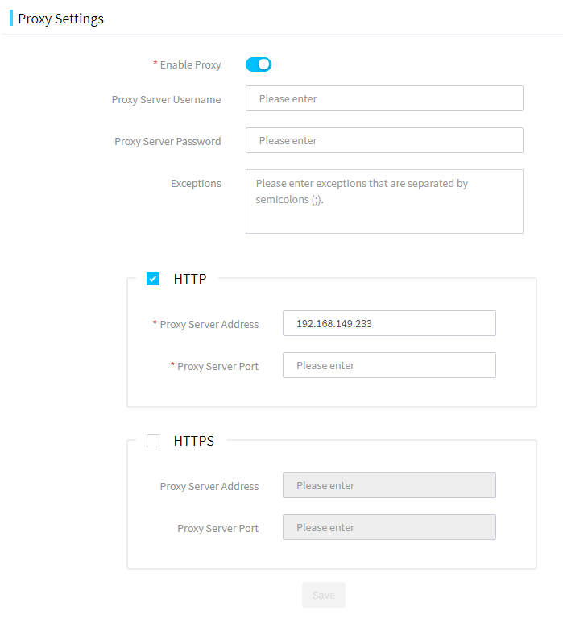Click the Proxy Server Password label
This screenshot has height=644, width=563.
(x=168, y=142)
